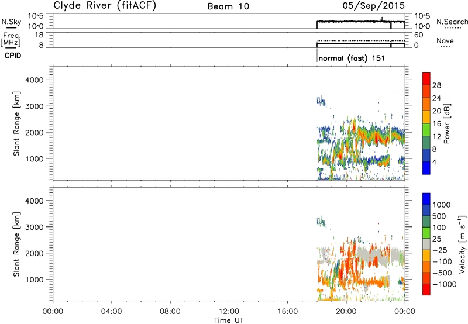This screenshot has height=324, width=468.
Task: Click the gray -25 to 25 velocity color segment
Action: click(426, 244)
